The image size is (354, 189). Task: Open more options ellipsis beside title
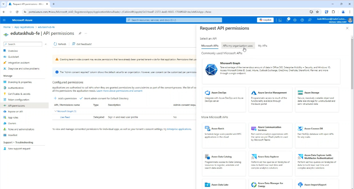click(86, 34)
